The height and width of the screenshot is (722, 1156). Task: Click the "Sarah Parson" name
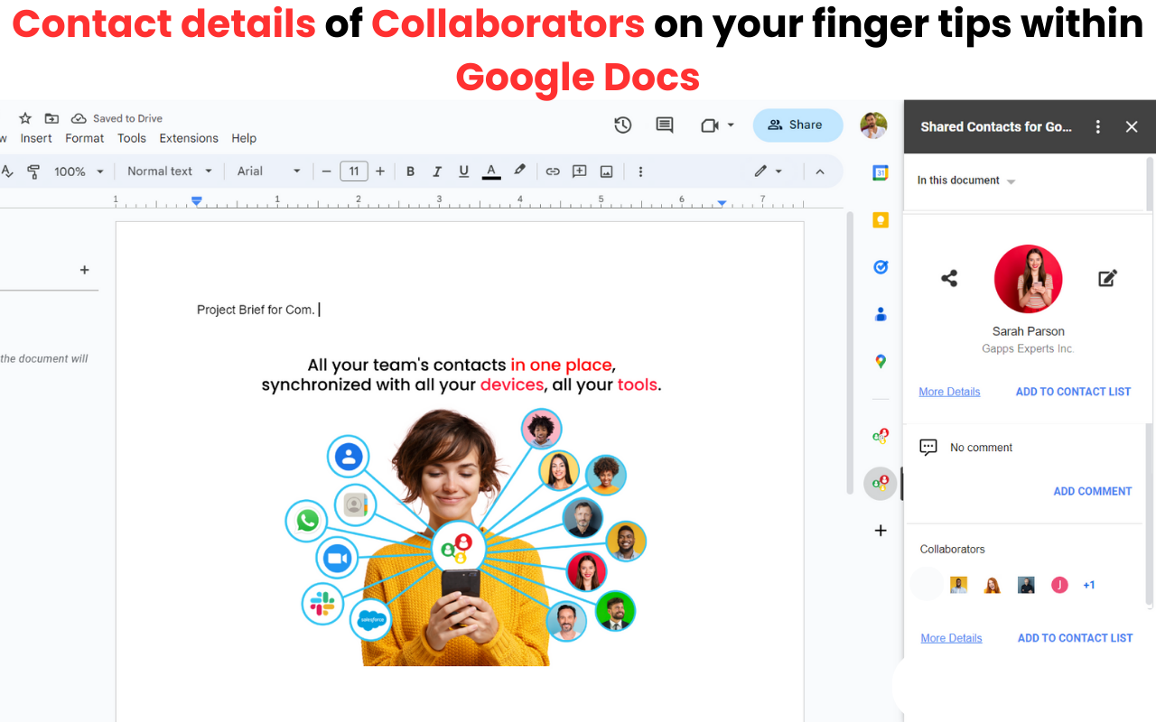coord(1028,331)
